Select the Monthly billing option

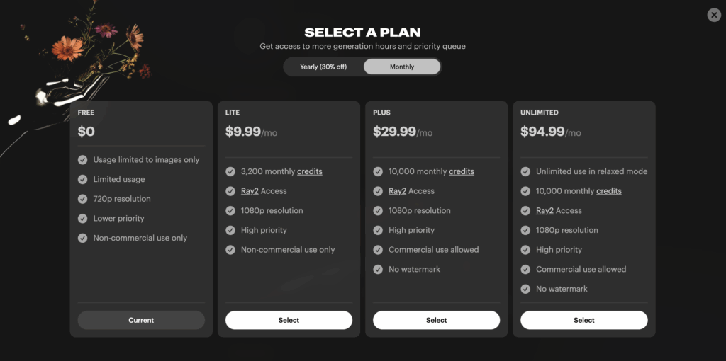pos(402,67)
